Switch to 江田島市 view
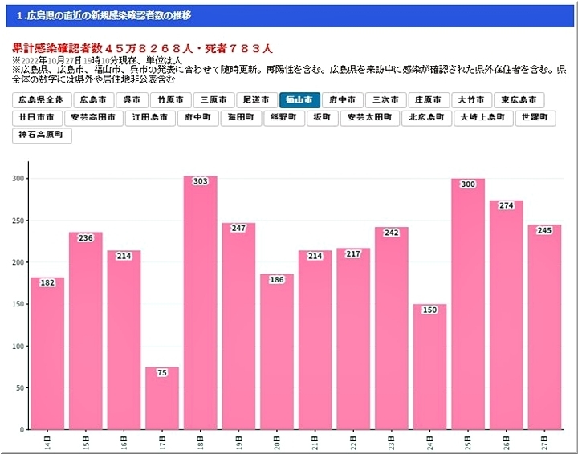This screenshot has width=578, height=454. (150, 118)
